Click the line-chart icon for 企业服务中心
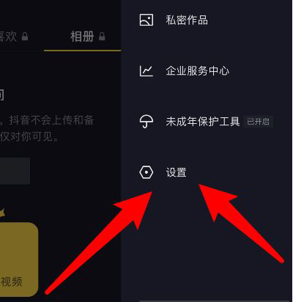The height and width of the screenshot is (302, 293). coord(146,71)
